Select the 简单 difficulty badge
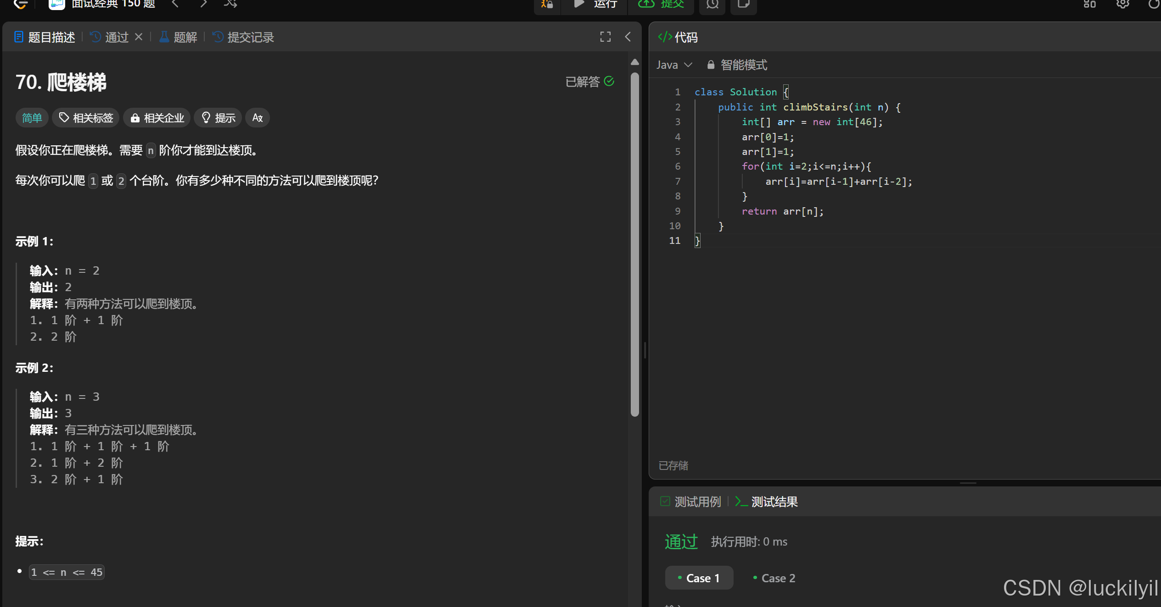 [32, 118]
